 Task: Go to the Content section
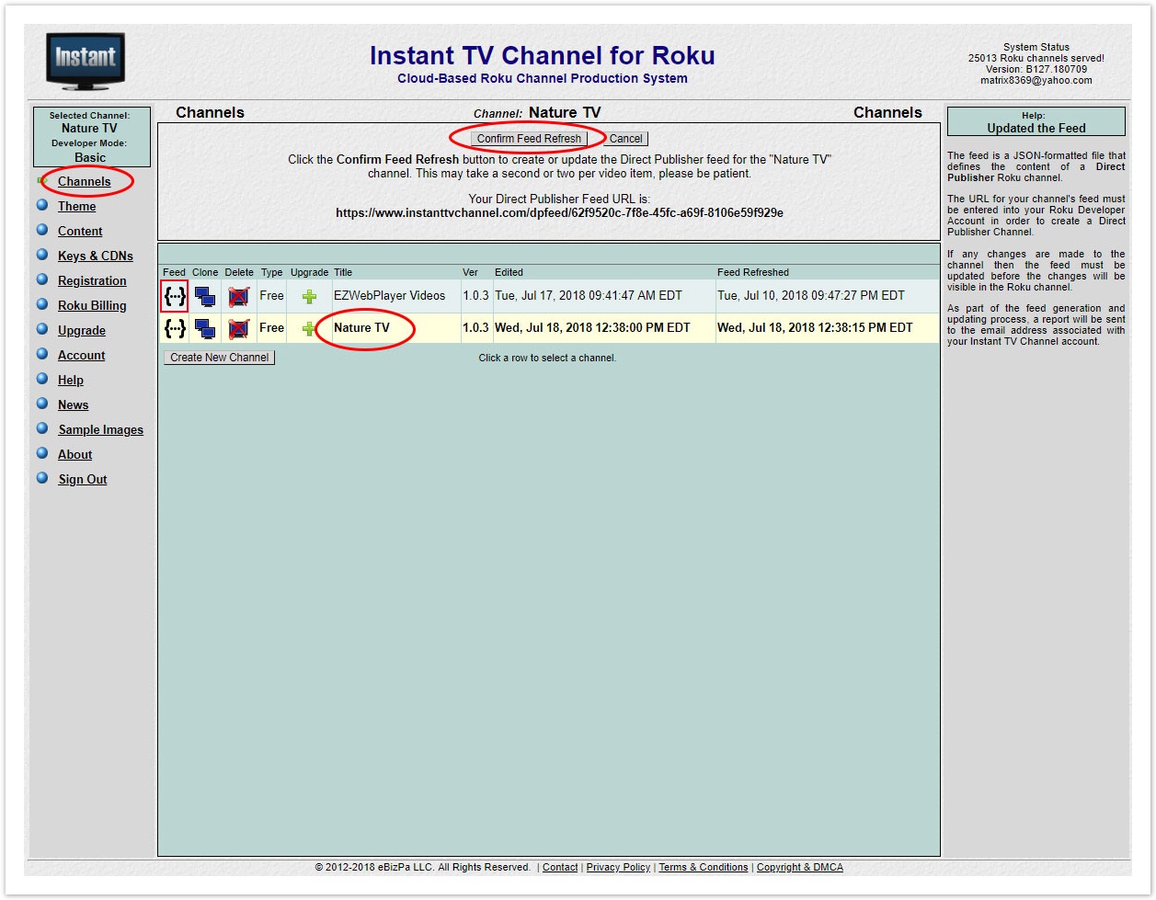80,231
